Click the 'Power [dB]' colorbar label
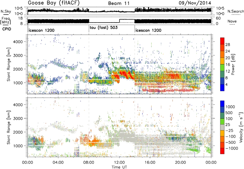The height and width of the screenshot is (169, 244). (x=233, y=64)
